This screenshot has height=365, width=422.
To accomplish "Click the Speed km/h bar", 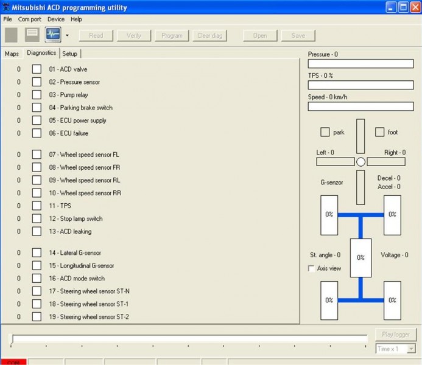I will point(360,106).
